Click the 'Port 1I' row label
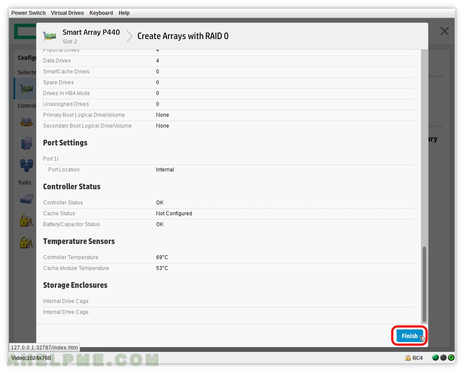Screen dimensions: 464x372 (x=50, y=159)
